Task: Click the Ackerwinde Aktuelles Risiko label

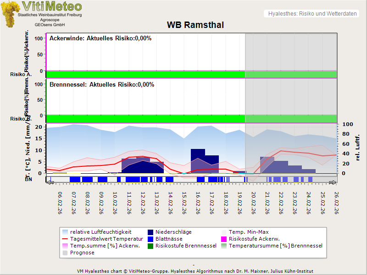Action: [100, 38]
